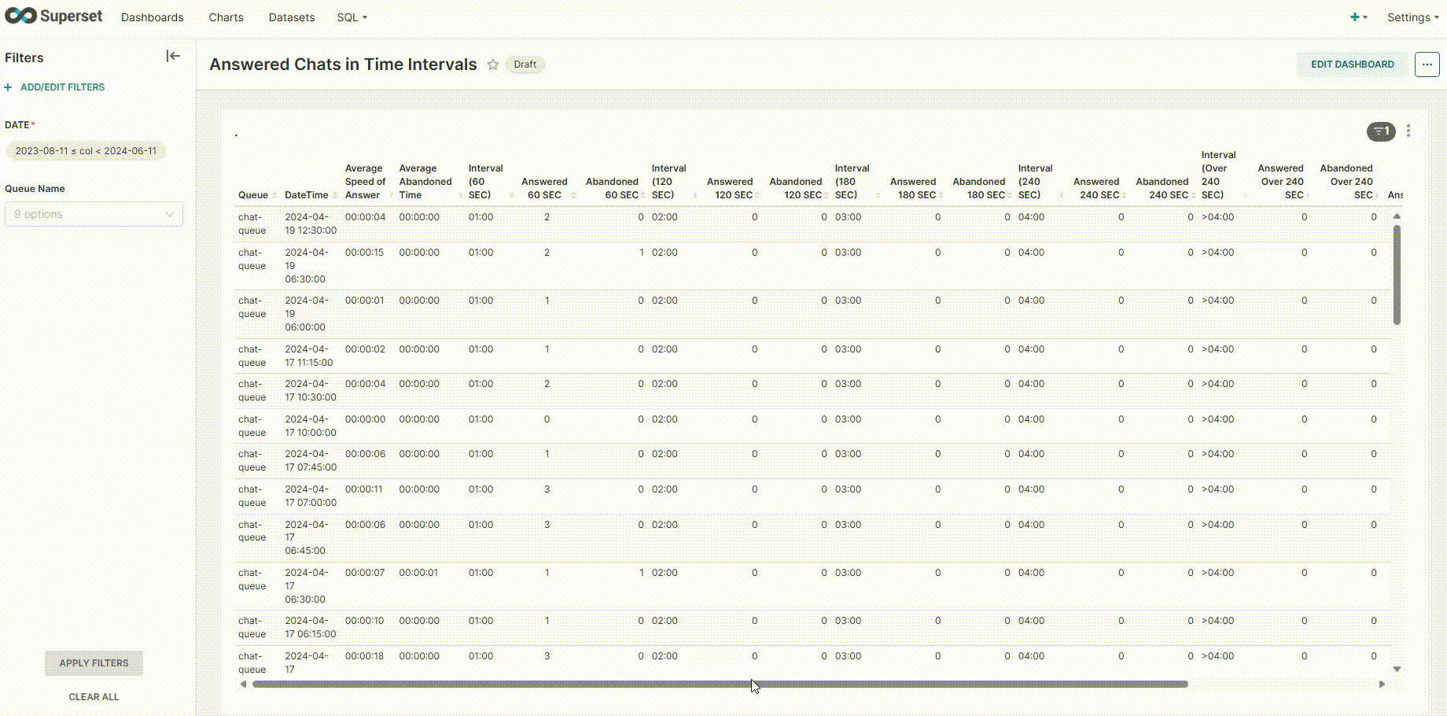Click the down arrow on the table scrollbar
The width and height of the screenshot is (1447, 716).
coord(1397,668)
